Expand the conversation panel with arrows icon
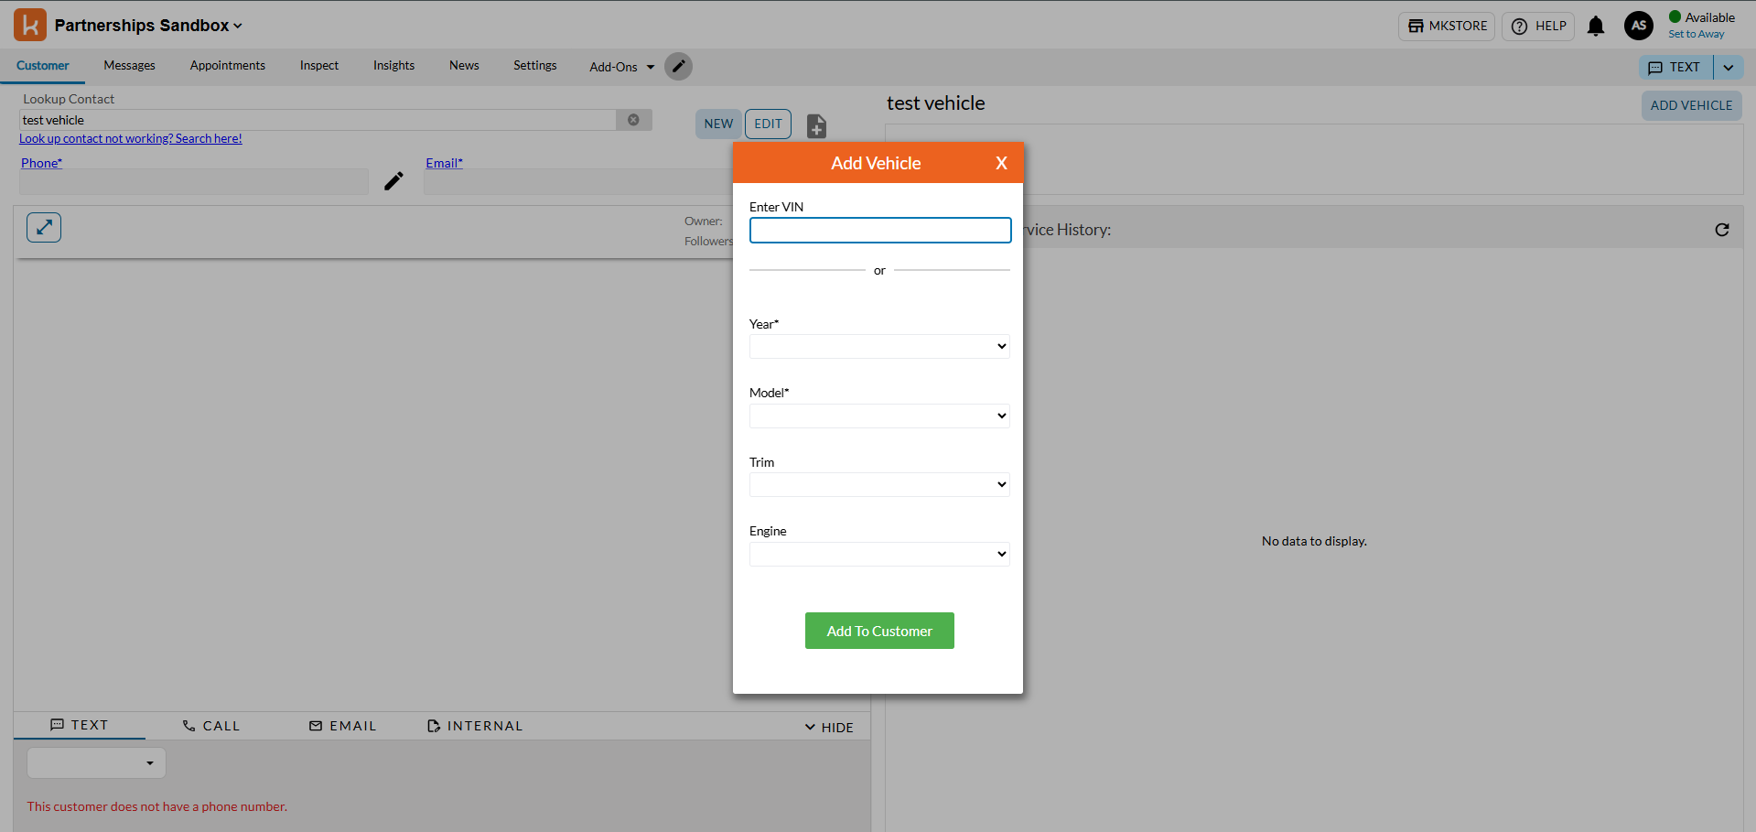1756x832 pixels. click(44, 227)
